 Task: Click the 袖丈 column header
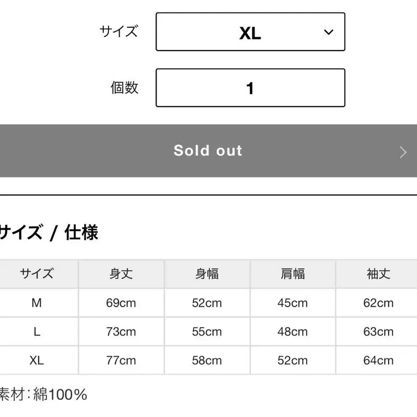[378, 274]
